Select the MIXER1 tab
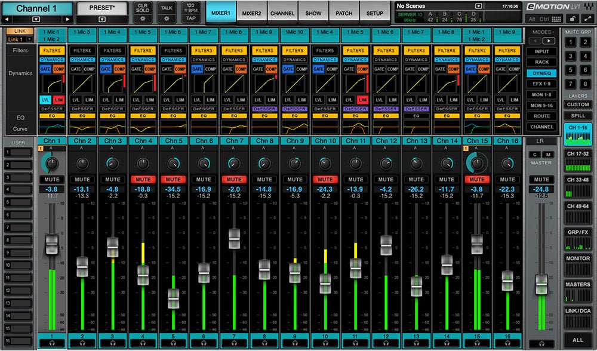This screenshot has width=597, height=351. [x=221, y=13]
